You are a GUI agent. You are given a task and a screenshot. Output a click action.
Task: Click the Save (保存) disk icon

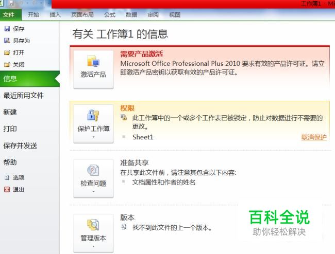7,29
